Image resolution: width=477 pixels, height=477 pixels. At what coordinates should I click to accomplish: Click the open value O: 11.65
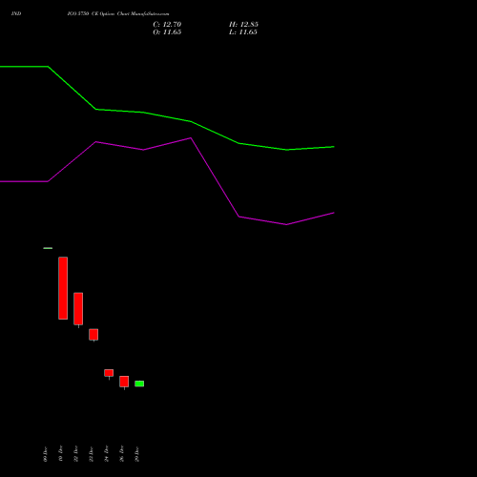pos(167,32)
